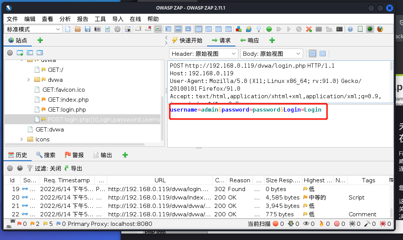Sort history by the URL column header
This screenshot has width=403, height=240.
(160, 180)
